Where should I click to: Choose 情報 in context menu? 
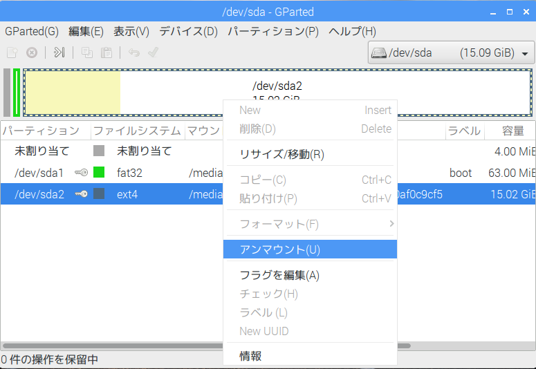pos(310,356)
